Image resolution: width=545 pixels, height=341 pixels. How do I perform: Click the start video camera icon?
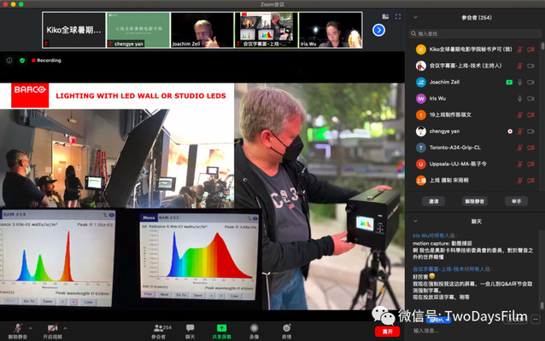53,327
